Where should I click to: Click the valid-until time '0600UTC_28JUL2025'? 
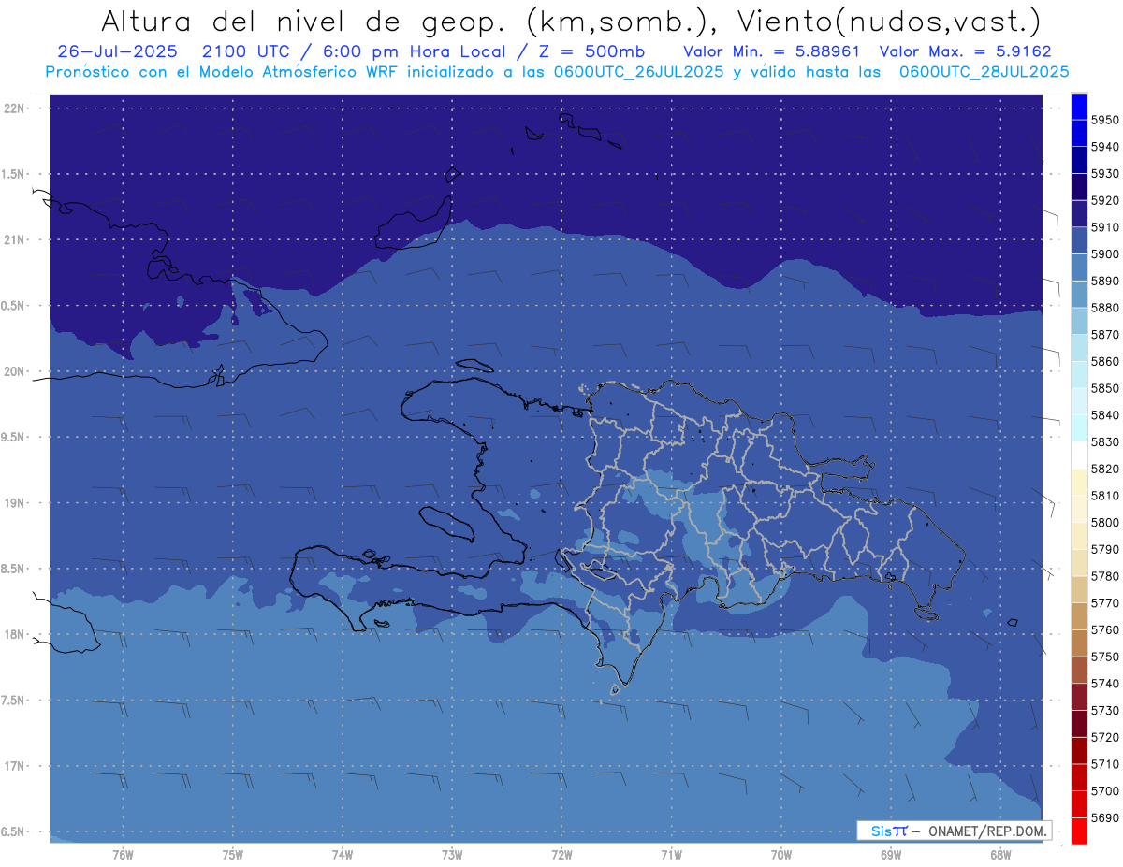[984, 72]
